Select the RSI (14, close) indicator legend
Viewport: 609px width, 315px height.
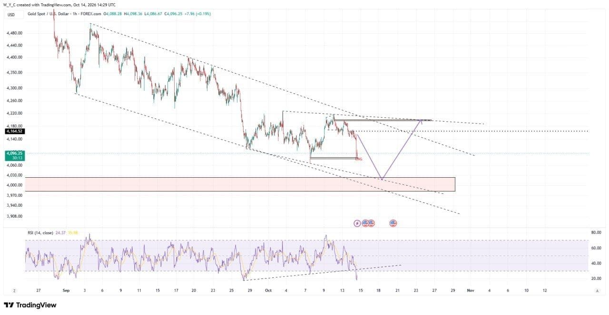pyautogui.click(x=40, y=233)
